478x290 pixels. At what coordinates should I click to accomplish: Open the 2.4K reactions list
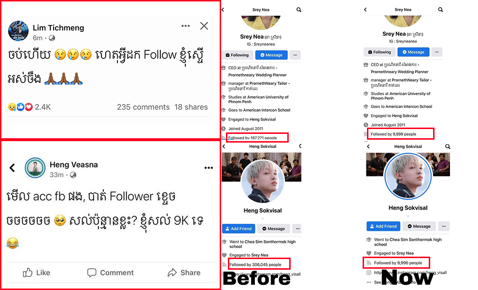point(29,107)
